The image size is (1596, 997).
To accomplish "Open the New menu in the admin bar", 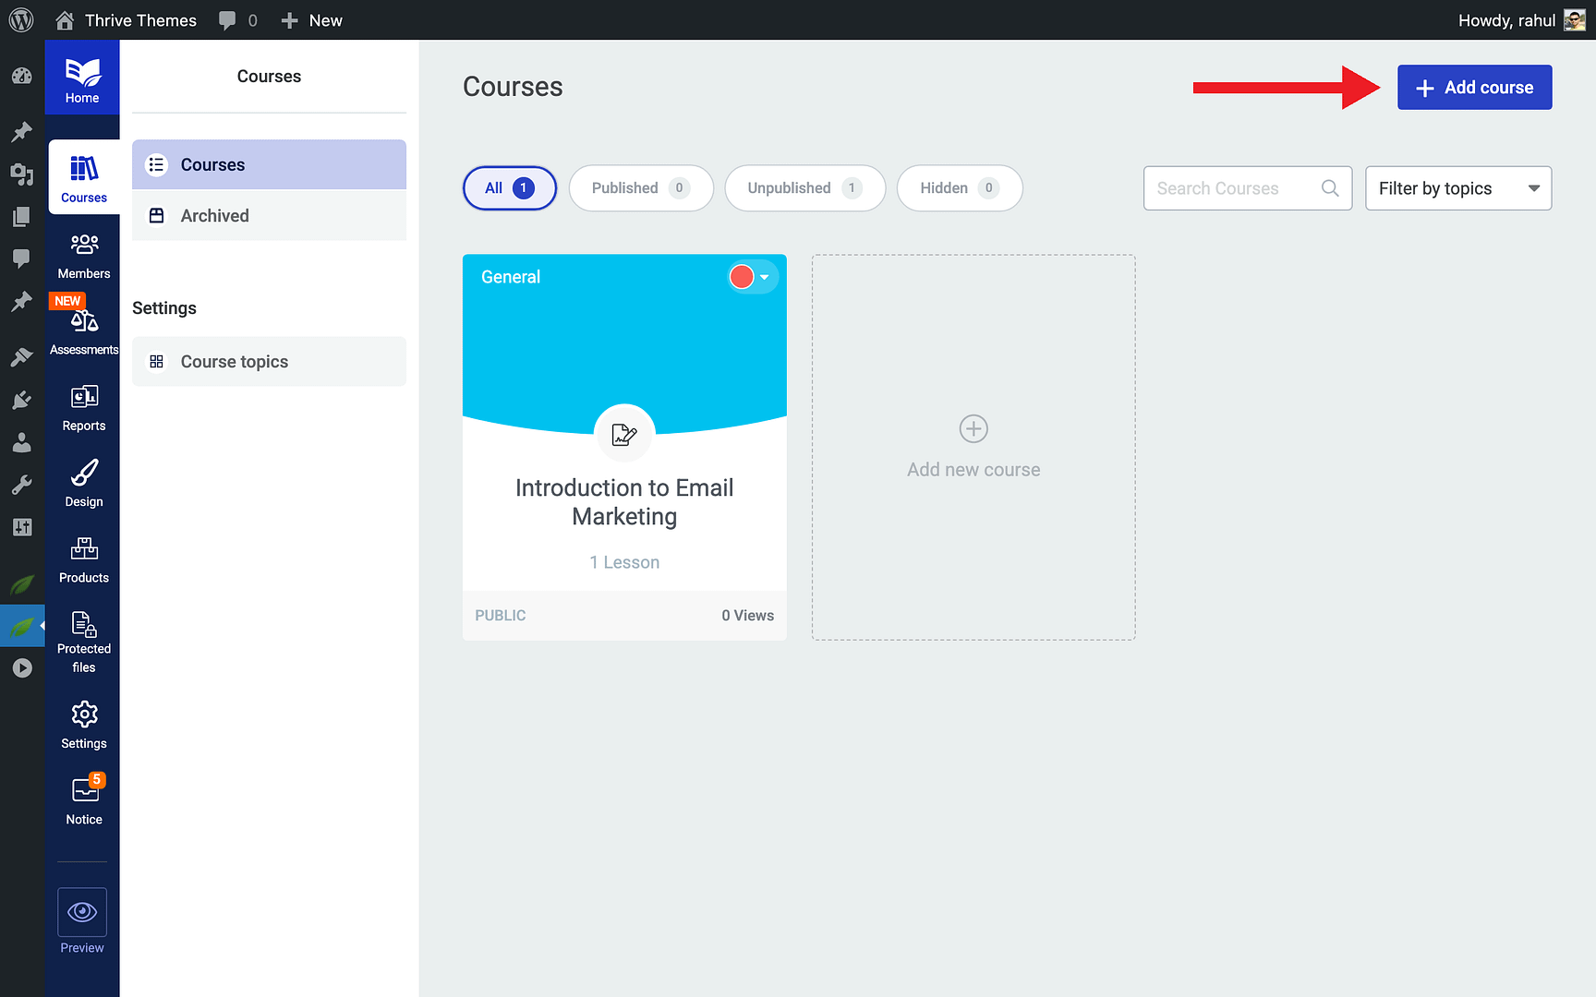I will [x=311, y=19].
